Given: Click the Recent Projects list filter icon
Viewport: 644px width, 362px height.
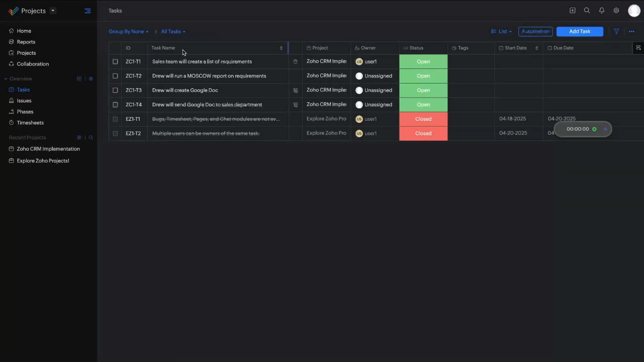Looking at the screenshot, I should point(79,138).
